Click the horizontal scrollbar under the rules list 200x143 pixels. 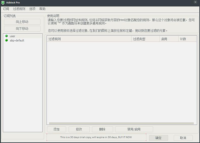coord(121,123)
